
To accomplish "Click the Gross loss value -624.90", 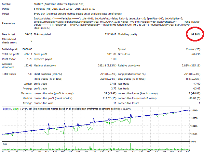I will click(196, 54).
